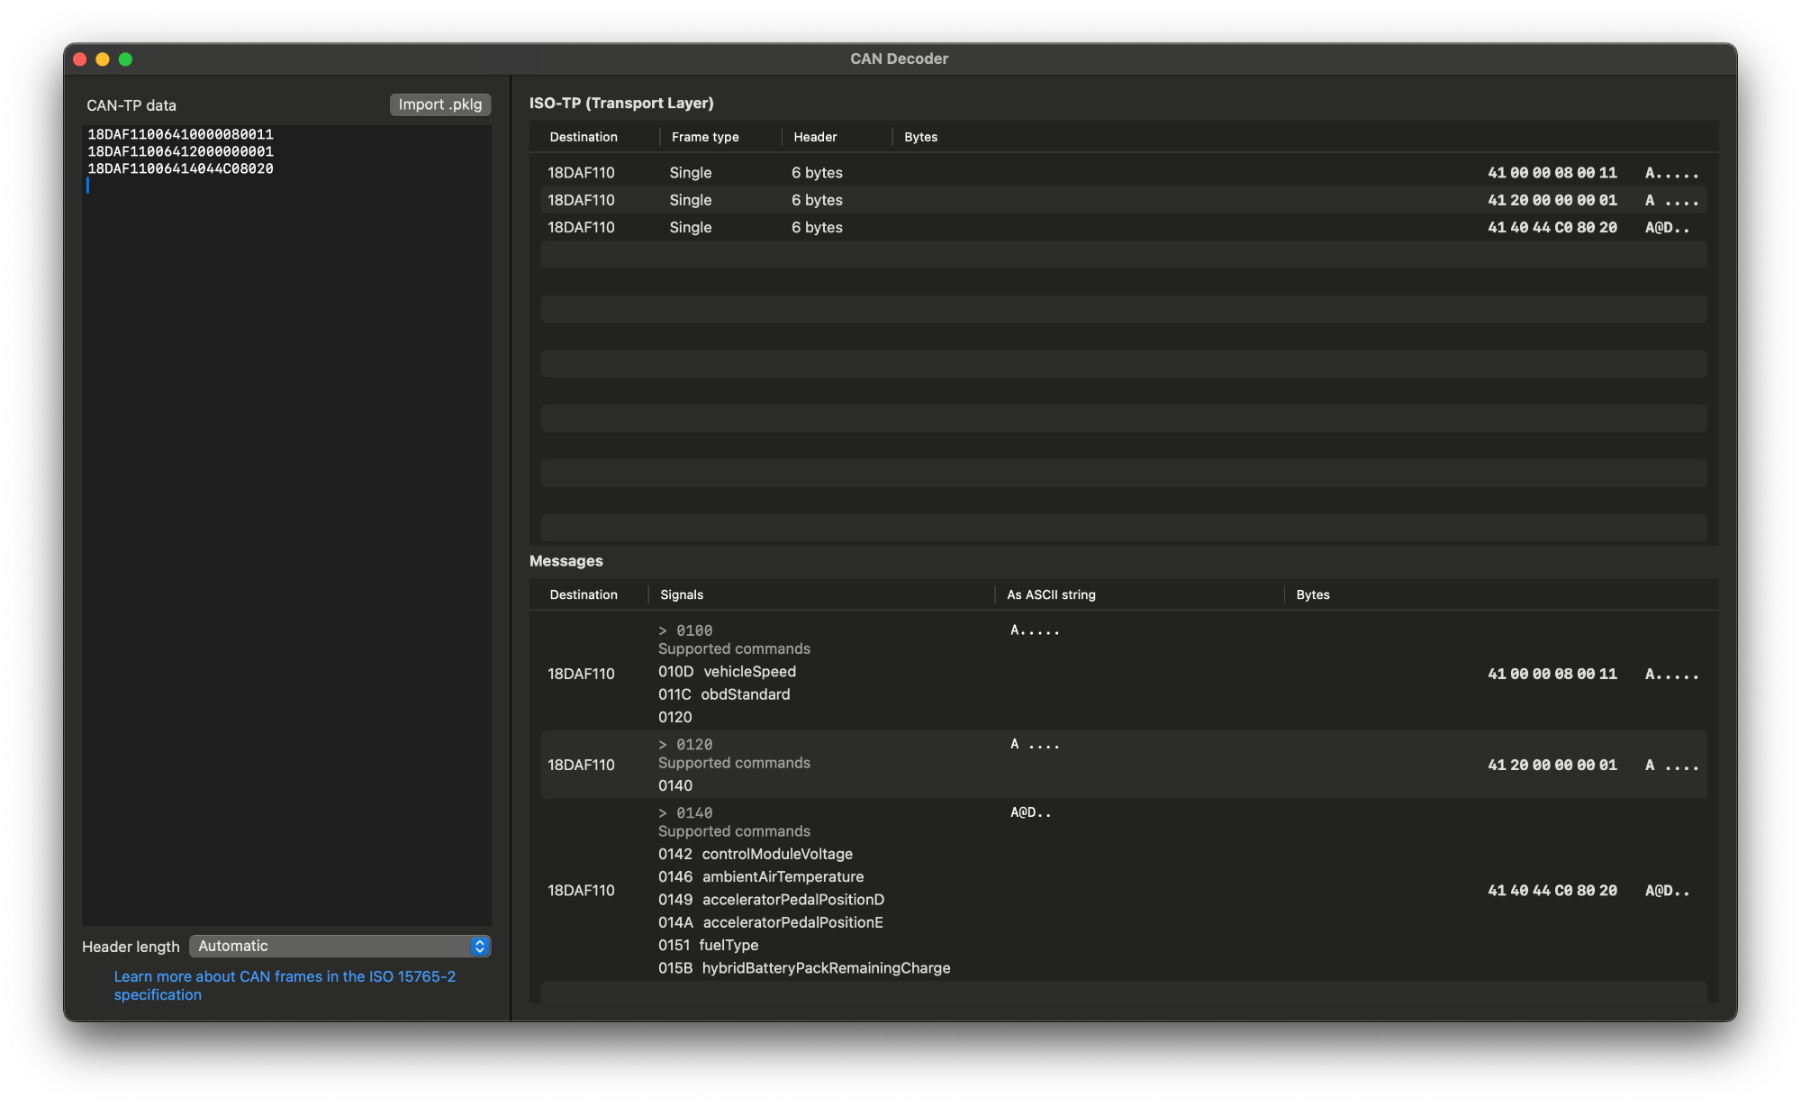Click Messages bytes 41 00 00 08 00 11
The image size is (1801, 1106).
point(1552,674)
